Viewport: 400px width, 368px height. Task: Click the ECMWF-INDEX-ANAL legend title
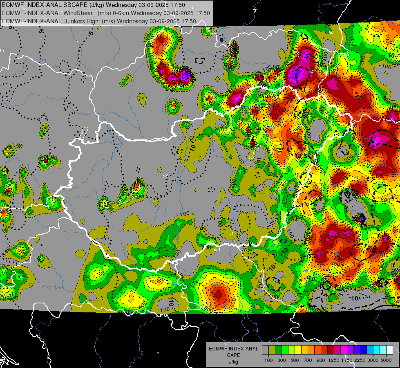pos(233,349)
